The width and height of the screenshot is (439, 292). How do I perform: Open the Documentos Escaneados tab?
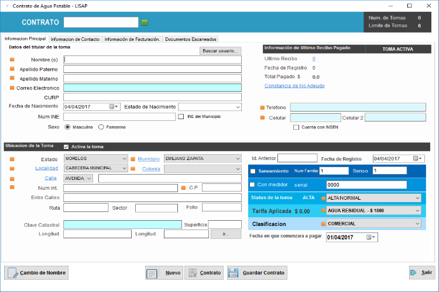191,39
